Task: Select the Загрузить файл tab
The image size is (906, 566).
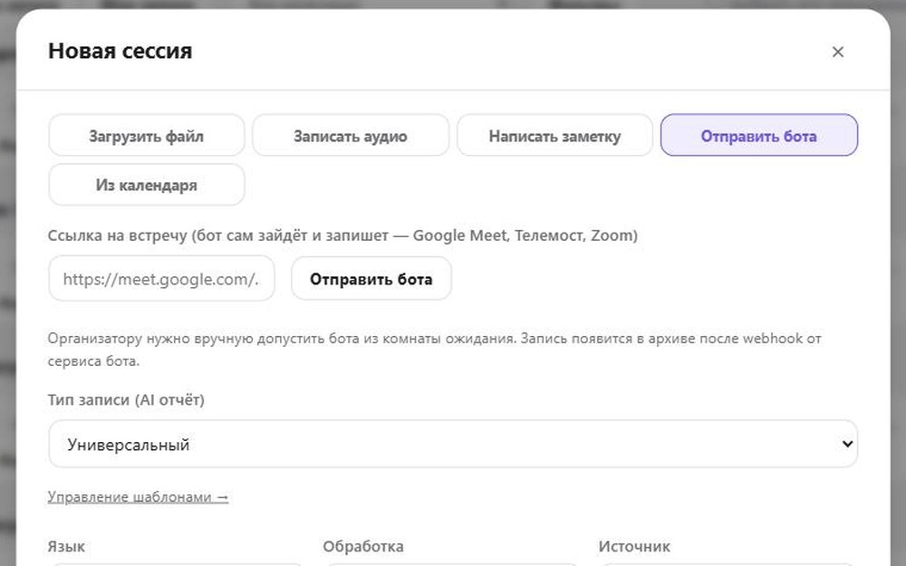Action: [x=146, y=135]
